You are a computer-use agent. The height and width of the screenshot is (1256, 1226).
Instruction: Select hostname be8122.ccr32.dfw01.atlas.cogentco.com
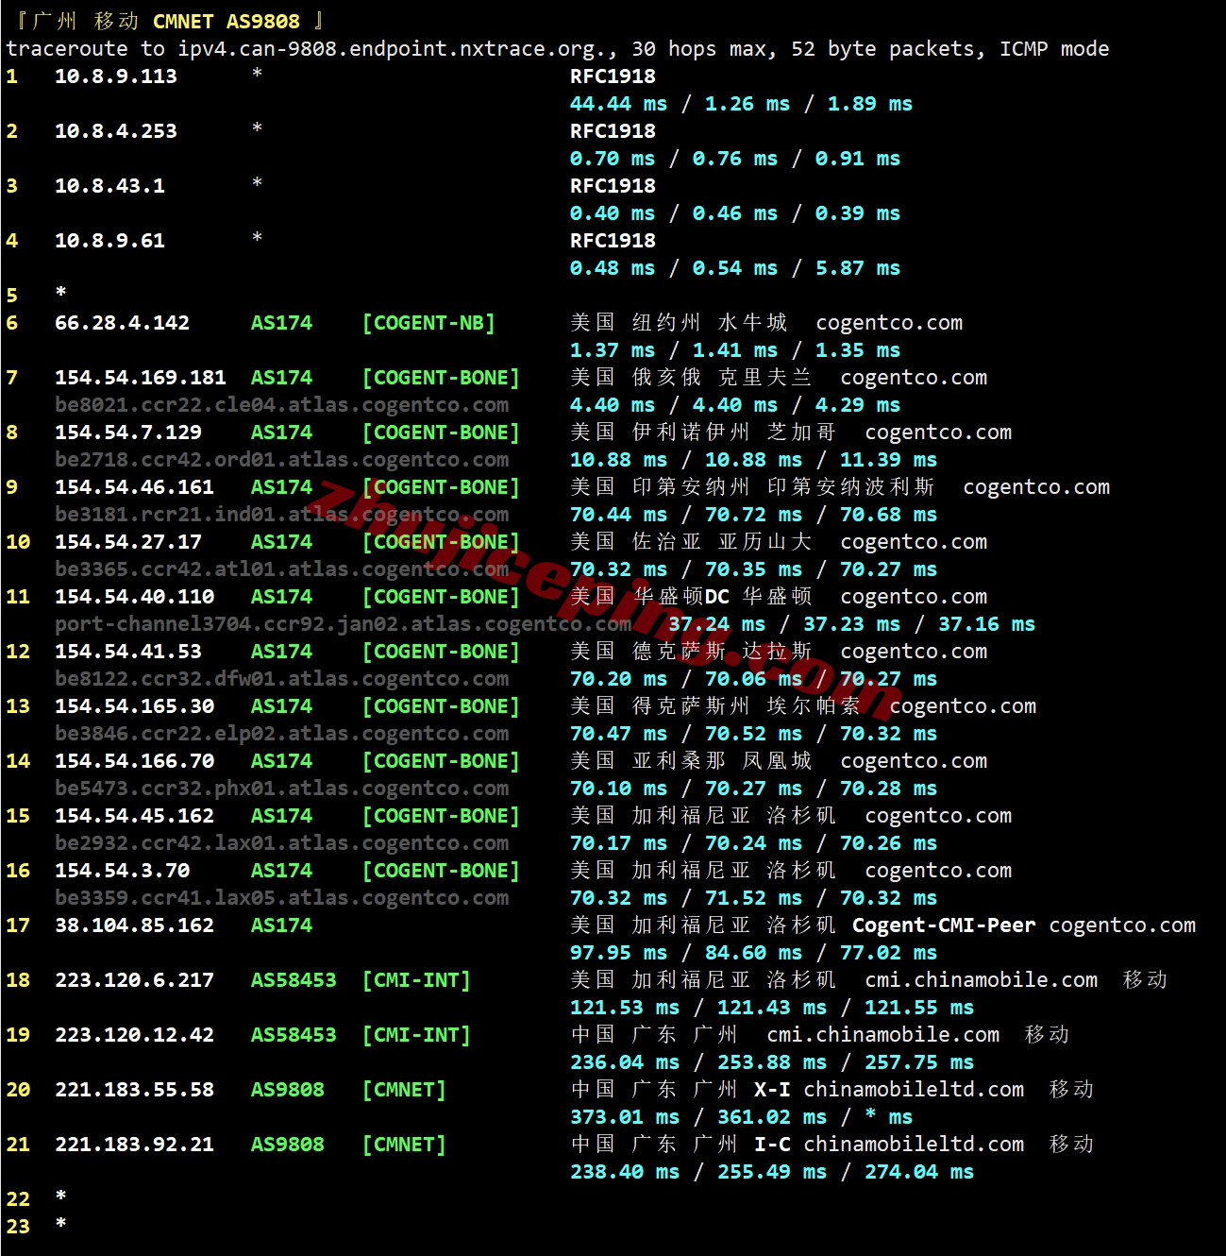coord(281,679)
